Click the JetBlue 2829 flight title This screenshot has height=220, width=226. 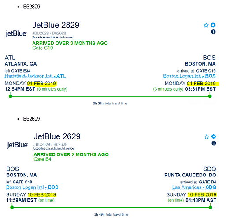(x=56, y=25)
